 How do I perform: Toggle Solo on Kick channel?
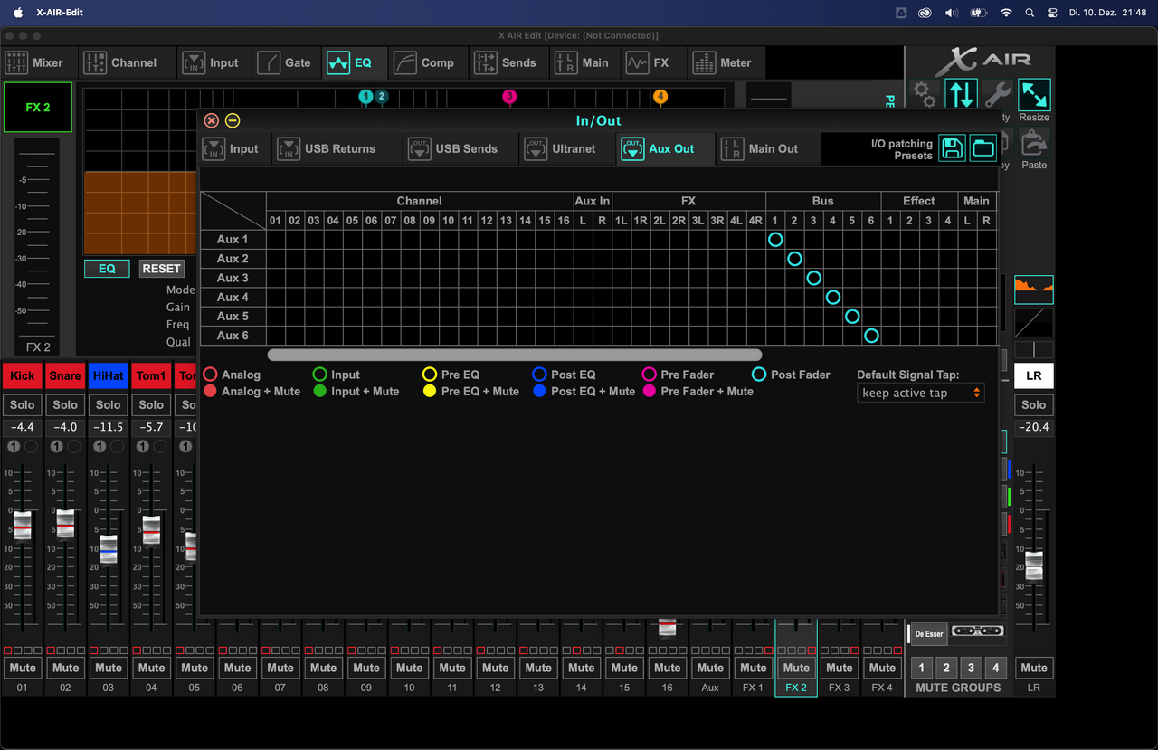pyautogui.click(x=23, y=404)
